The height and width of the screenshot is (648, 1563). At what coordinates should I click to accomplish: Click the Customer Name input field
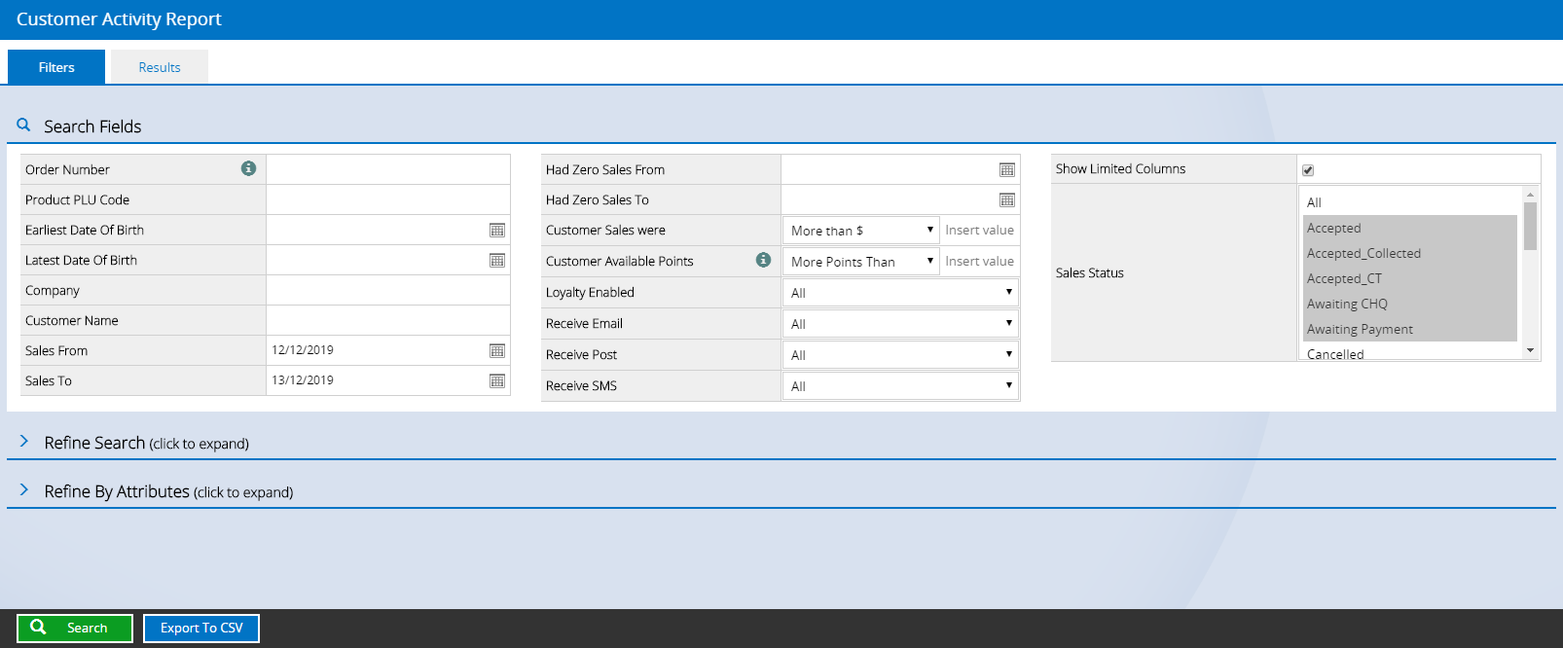(388, 320)
